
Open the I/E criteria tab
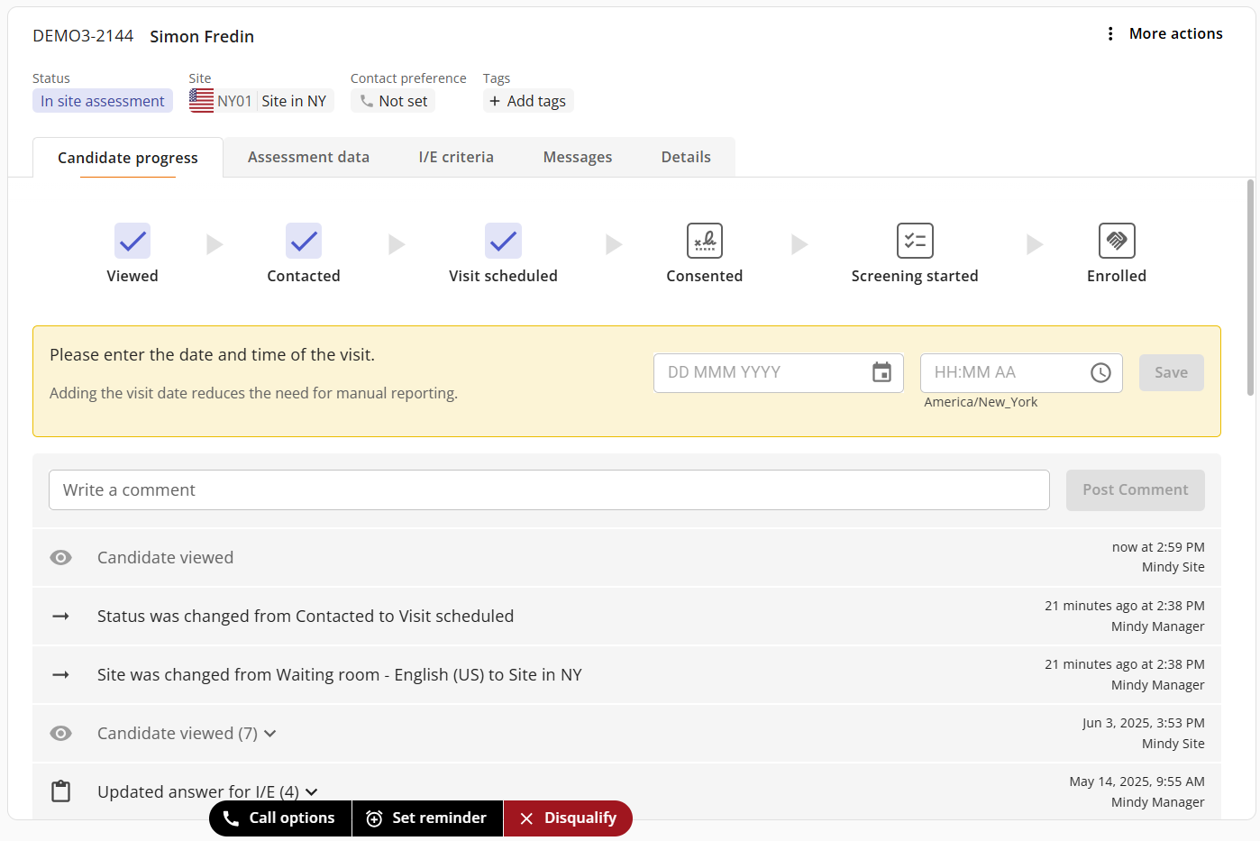point(456,157)
